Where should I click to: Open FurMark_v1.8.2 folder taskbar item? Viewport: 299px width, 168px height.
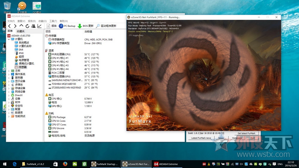[x=35, y=164]
